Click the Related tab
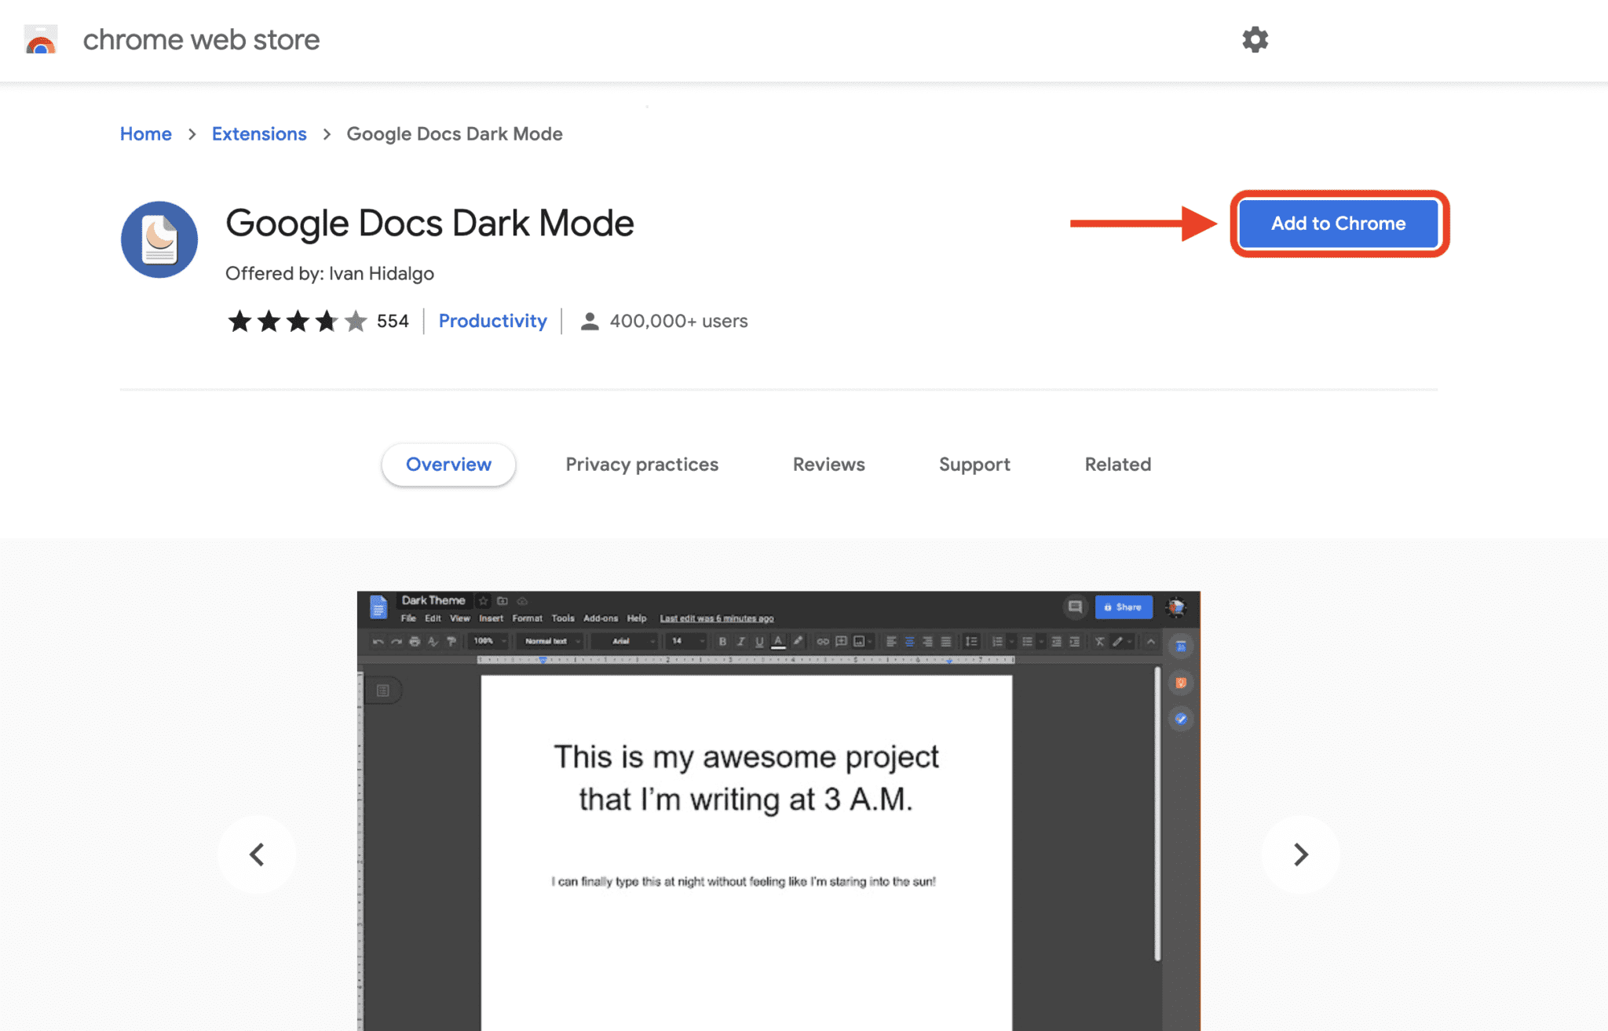 coord(1117,464)
